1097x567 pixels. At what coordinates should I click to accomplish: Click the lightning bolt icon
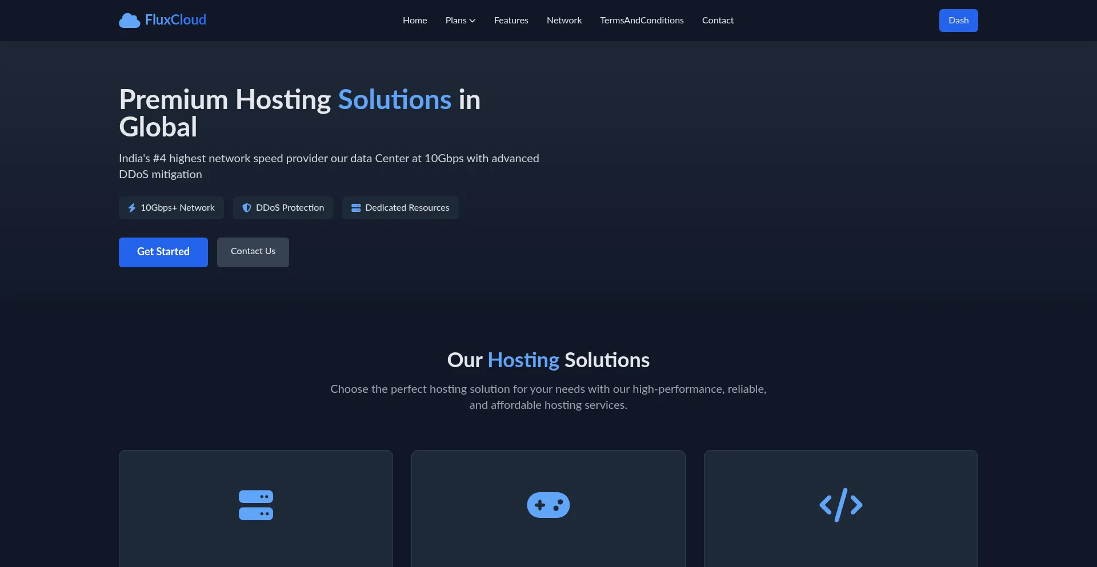click(x=132, y=208)
